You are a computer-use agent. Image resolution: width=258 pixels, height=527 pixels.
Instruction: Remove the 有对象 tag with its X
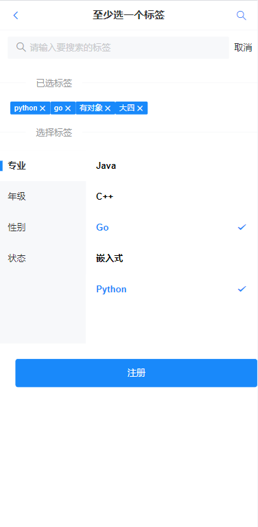[x=108, y=108]
